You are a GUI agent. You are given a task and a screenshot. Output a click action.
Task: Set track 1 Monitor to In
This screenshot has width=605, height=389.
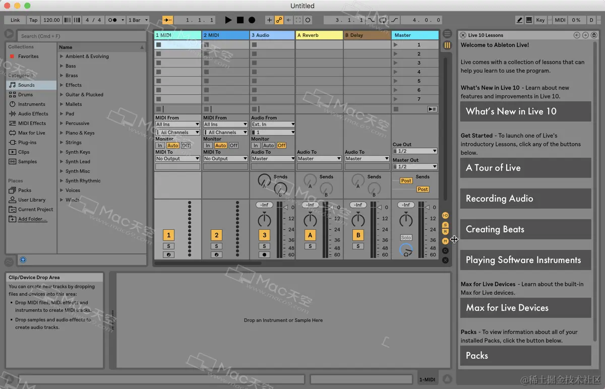pyautogui.click(x=160, y=146)
